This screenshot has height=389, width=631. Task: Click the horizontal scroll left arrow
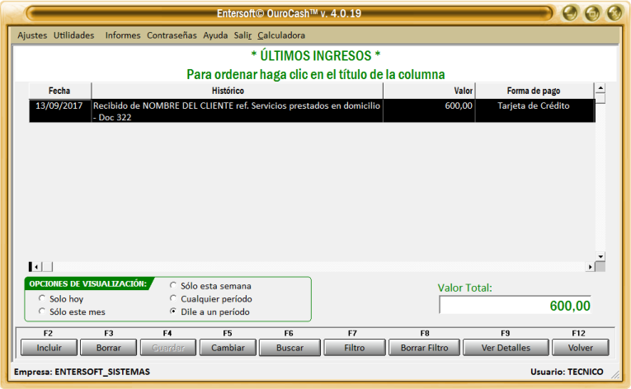coord(35,267)
